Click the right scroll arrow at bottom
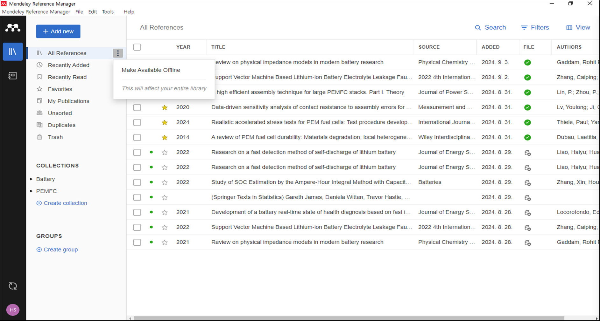 point(596,318)
